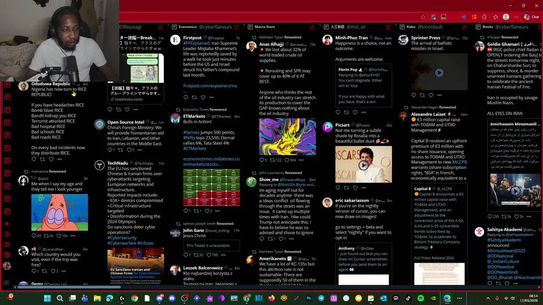Open column options for the Economics column
543x305 pixels.
[236, 27]
